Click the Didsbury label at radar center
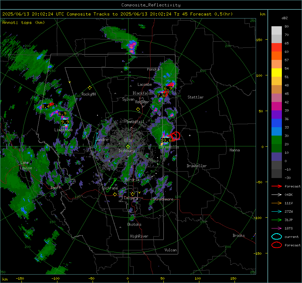The width and height of the screenshot is (302, 283). (x=127, y=151)
